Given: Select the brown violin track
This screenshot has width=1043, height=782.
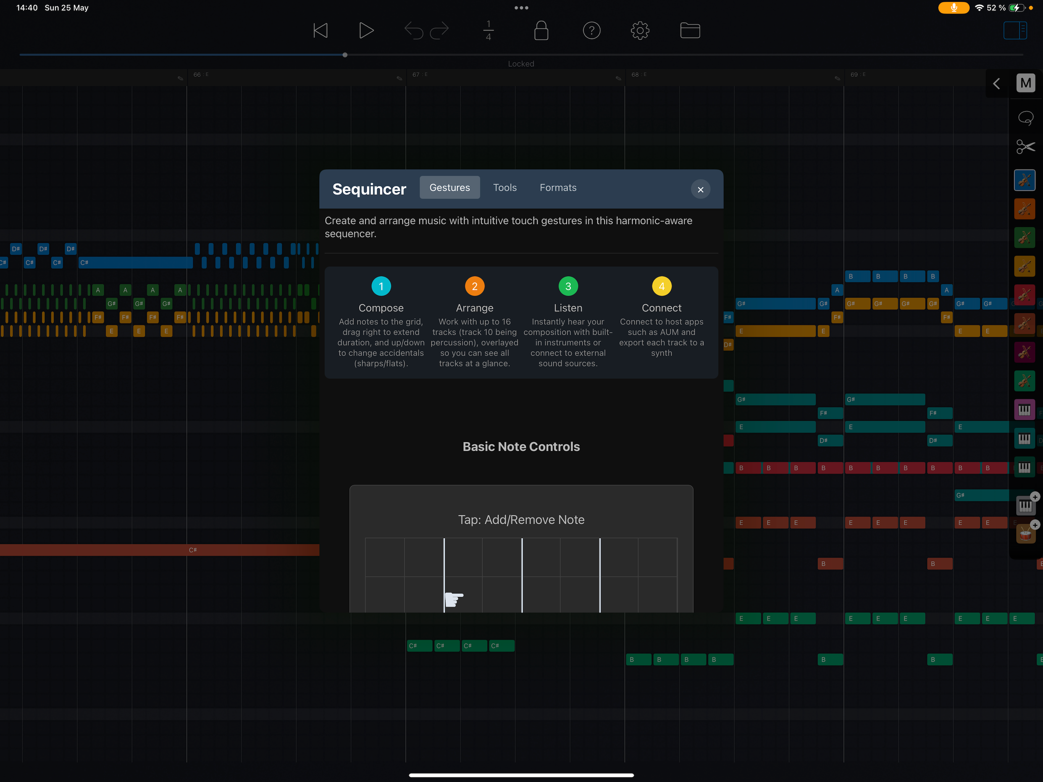Looking at the screenshot, I should coord(1025,324).
